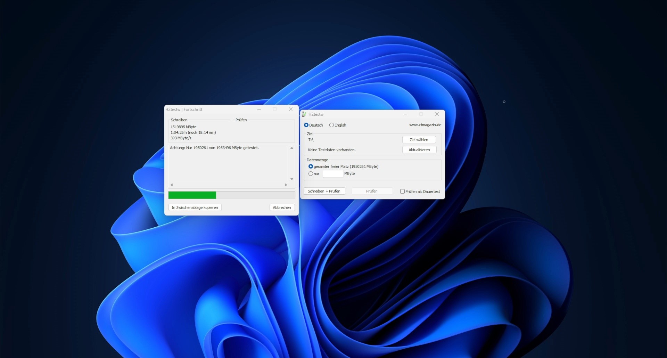The width and height of the screenshot is (667, 358).
Task: Abort the running test with Abbrechen
Action: pyautogui.click(x=282, y=208)
